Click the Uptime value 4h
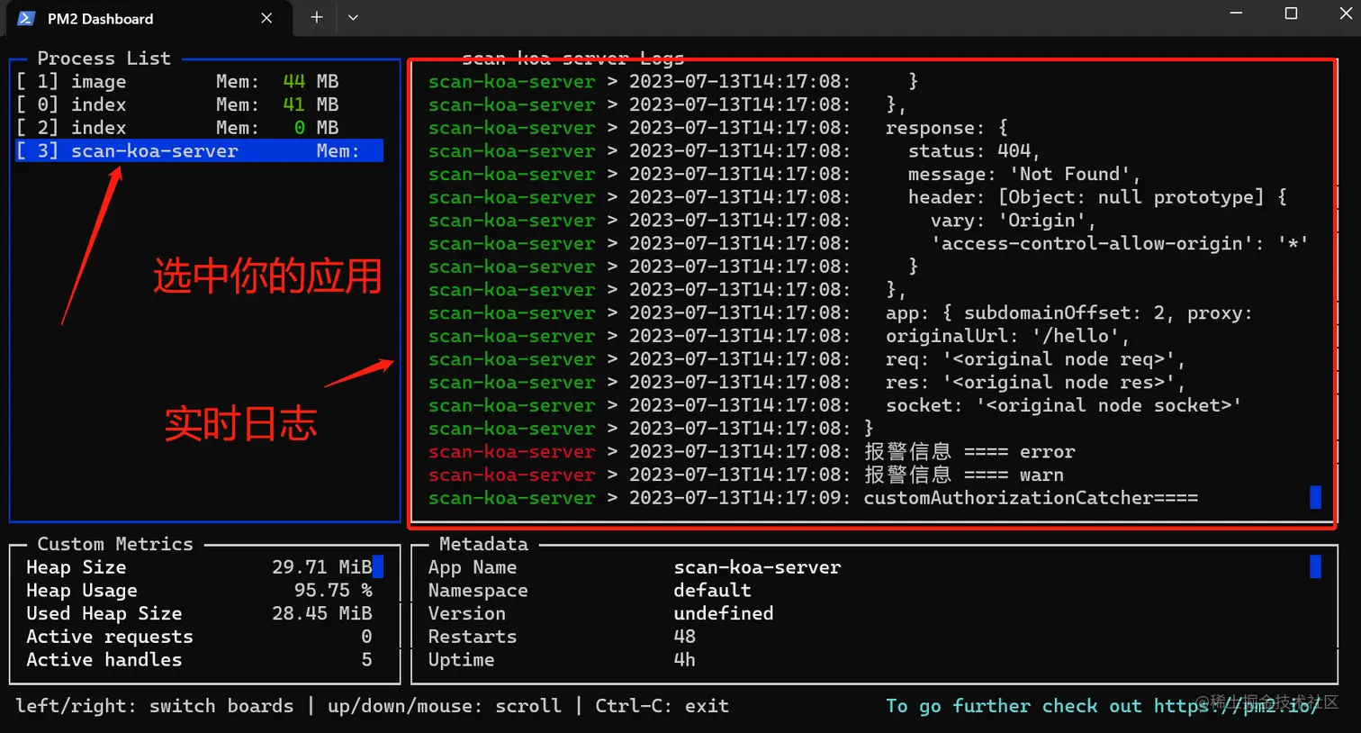 point(685,660)
